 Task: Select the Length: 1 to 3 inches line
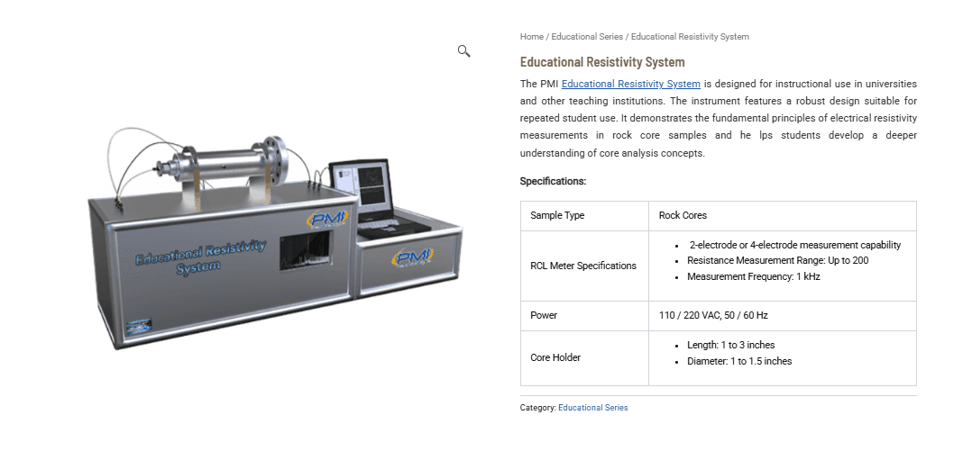(731, 346)
